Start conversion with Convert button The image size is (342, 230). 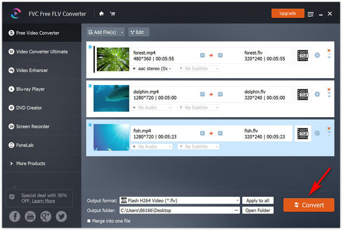tap(309, 205)
